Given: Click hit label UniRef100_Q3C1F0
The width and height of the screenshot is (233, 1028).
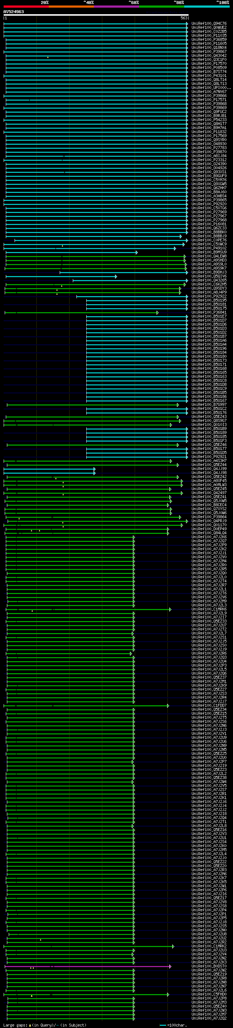Looking at the screenshot, I should pyautogui.click(x=209, y=59).
